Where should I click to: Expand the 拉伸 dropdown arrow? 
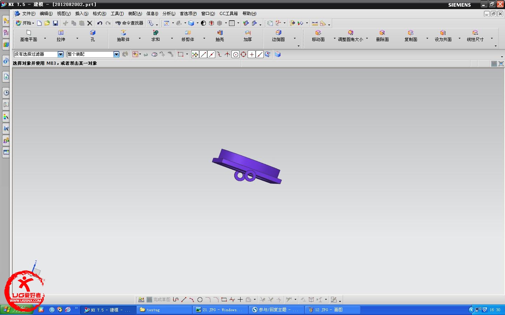coord(77,38)
